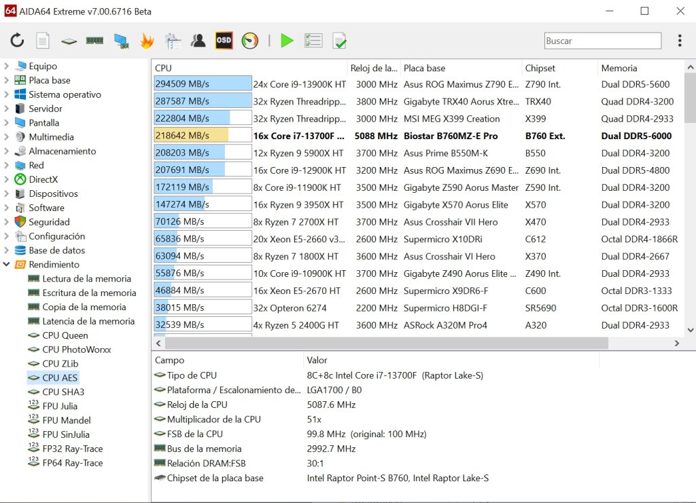Open the memory module benchmark icon
The width and height of the screenshot is (696, 503).
pyautogui.click(x=94, y=41)
